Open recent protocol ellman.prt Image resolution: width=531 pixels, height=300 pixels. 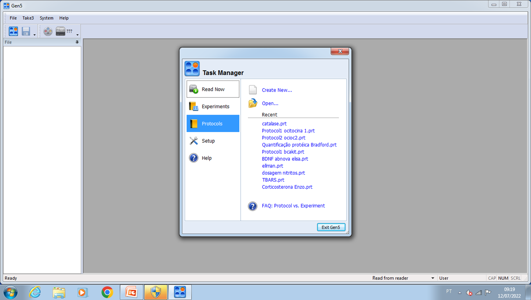click(x=272, y=166)
